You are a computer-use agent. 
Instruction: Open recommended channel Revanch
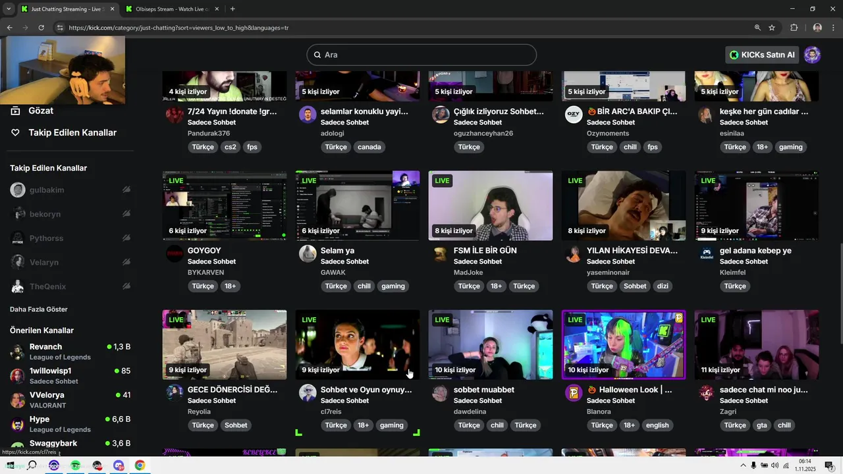click(70, 352)
